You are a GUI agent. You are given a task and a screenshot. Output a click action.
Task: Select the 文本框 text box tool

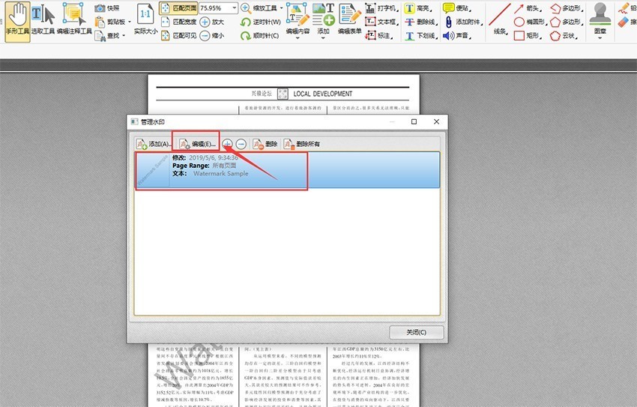(x=381, y=22)
